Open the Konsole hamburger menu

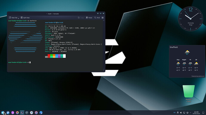pyautogui.click(x=103, y=17)
